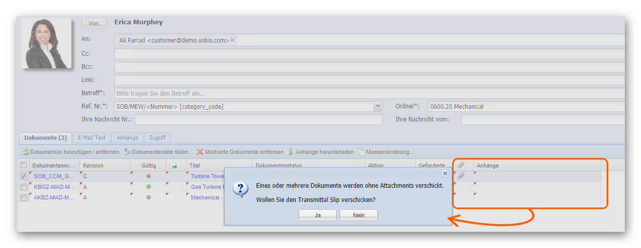
Task: Click the Turbine Tower title link
Action: (x=207, y=176)
